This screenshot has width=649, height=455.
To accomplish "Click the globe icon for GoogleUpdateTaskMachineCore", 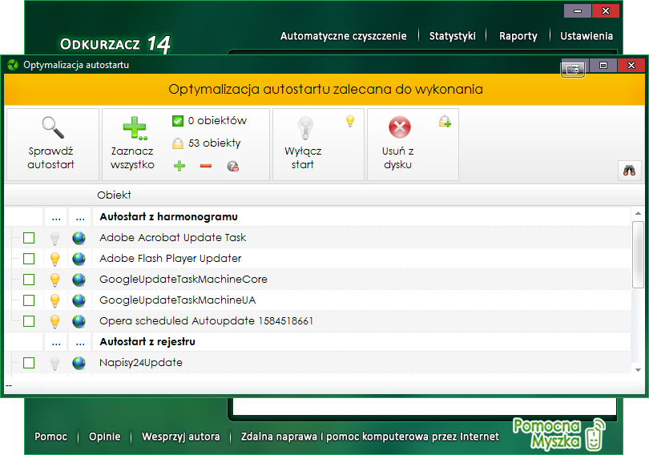I will [79, 280].
